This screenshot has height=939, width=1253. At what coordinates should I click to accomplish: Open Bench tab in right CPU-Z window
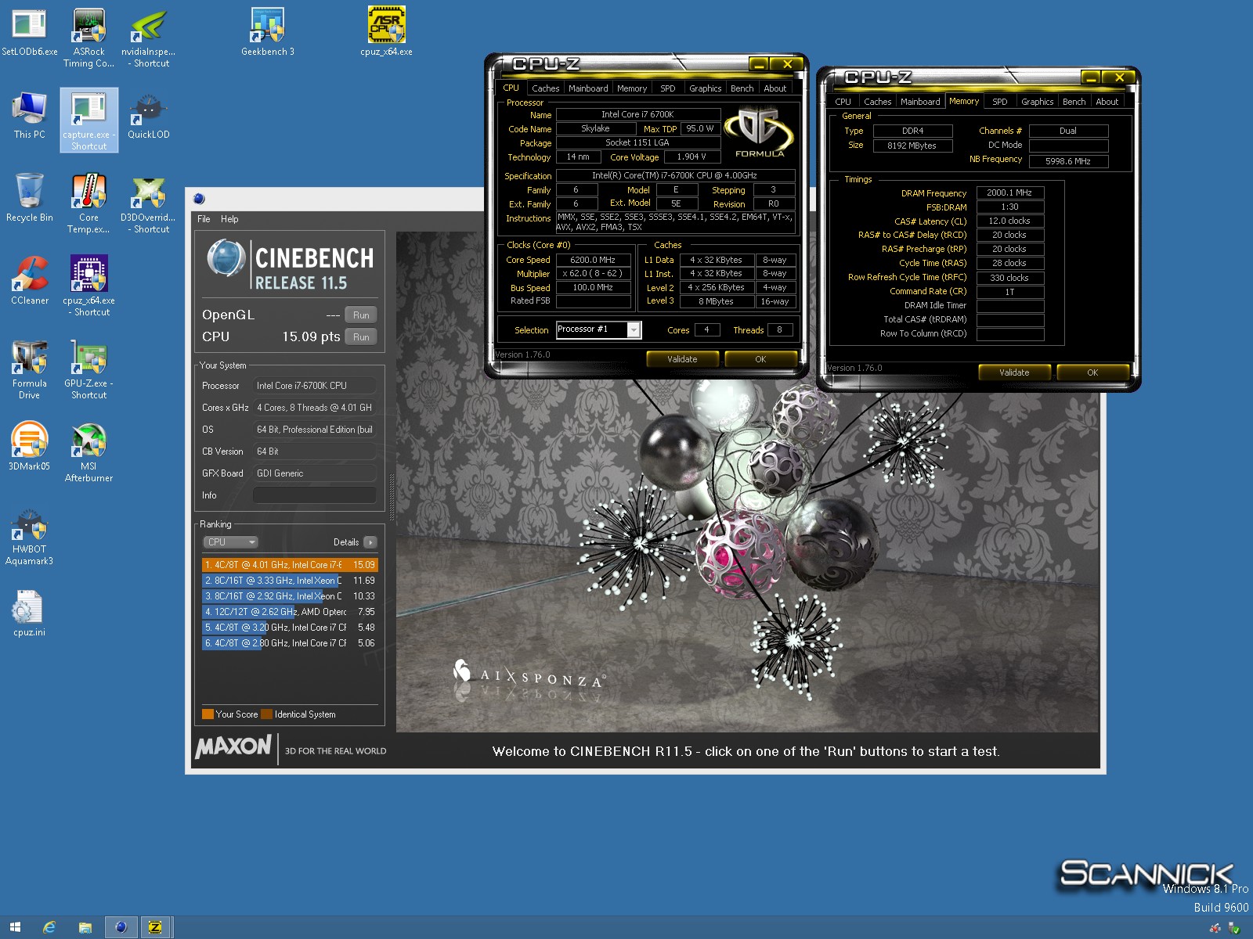coord(1074,102)
